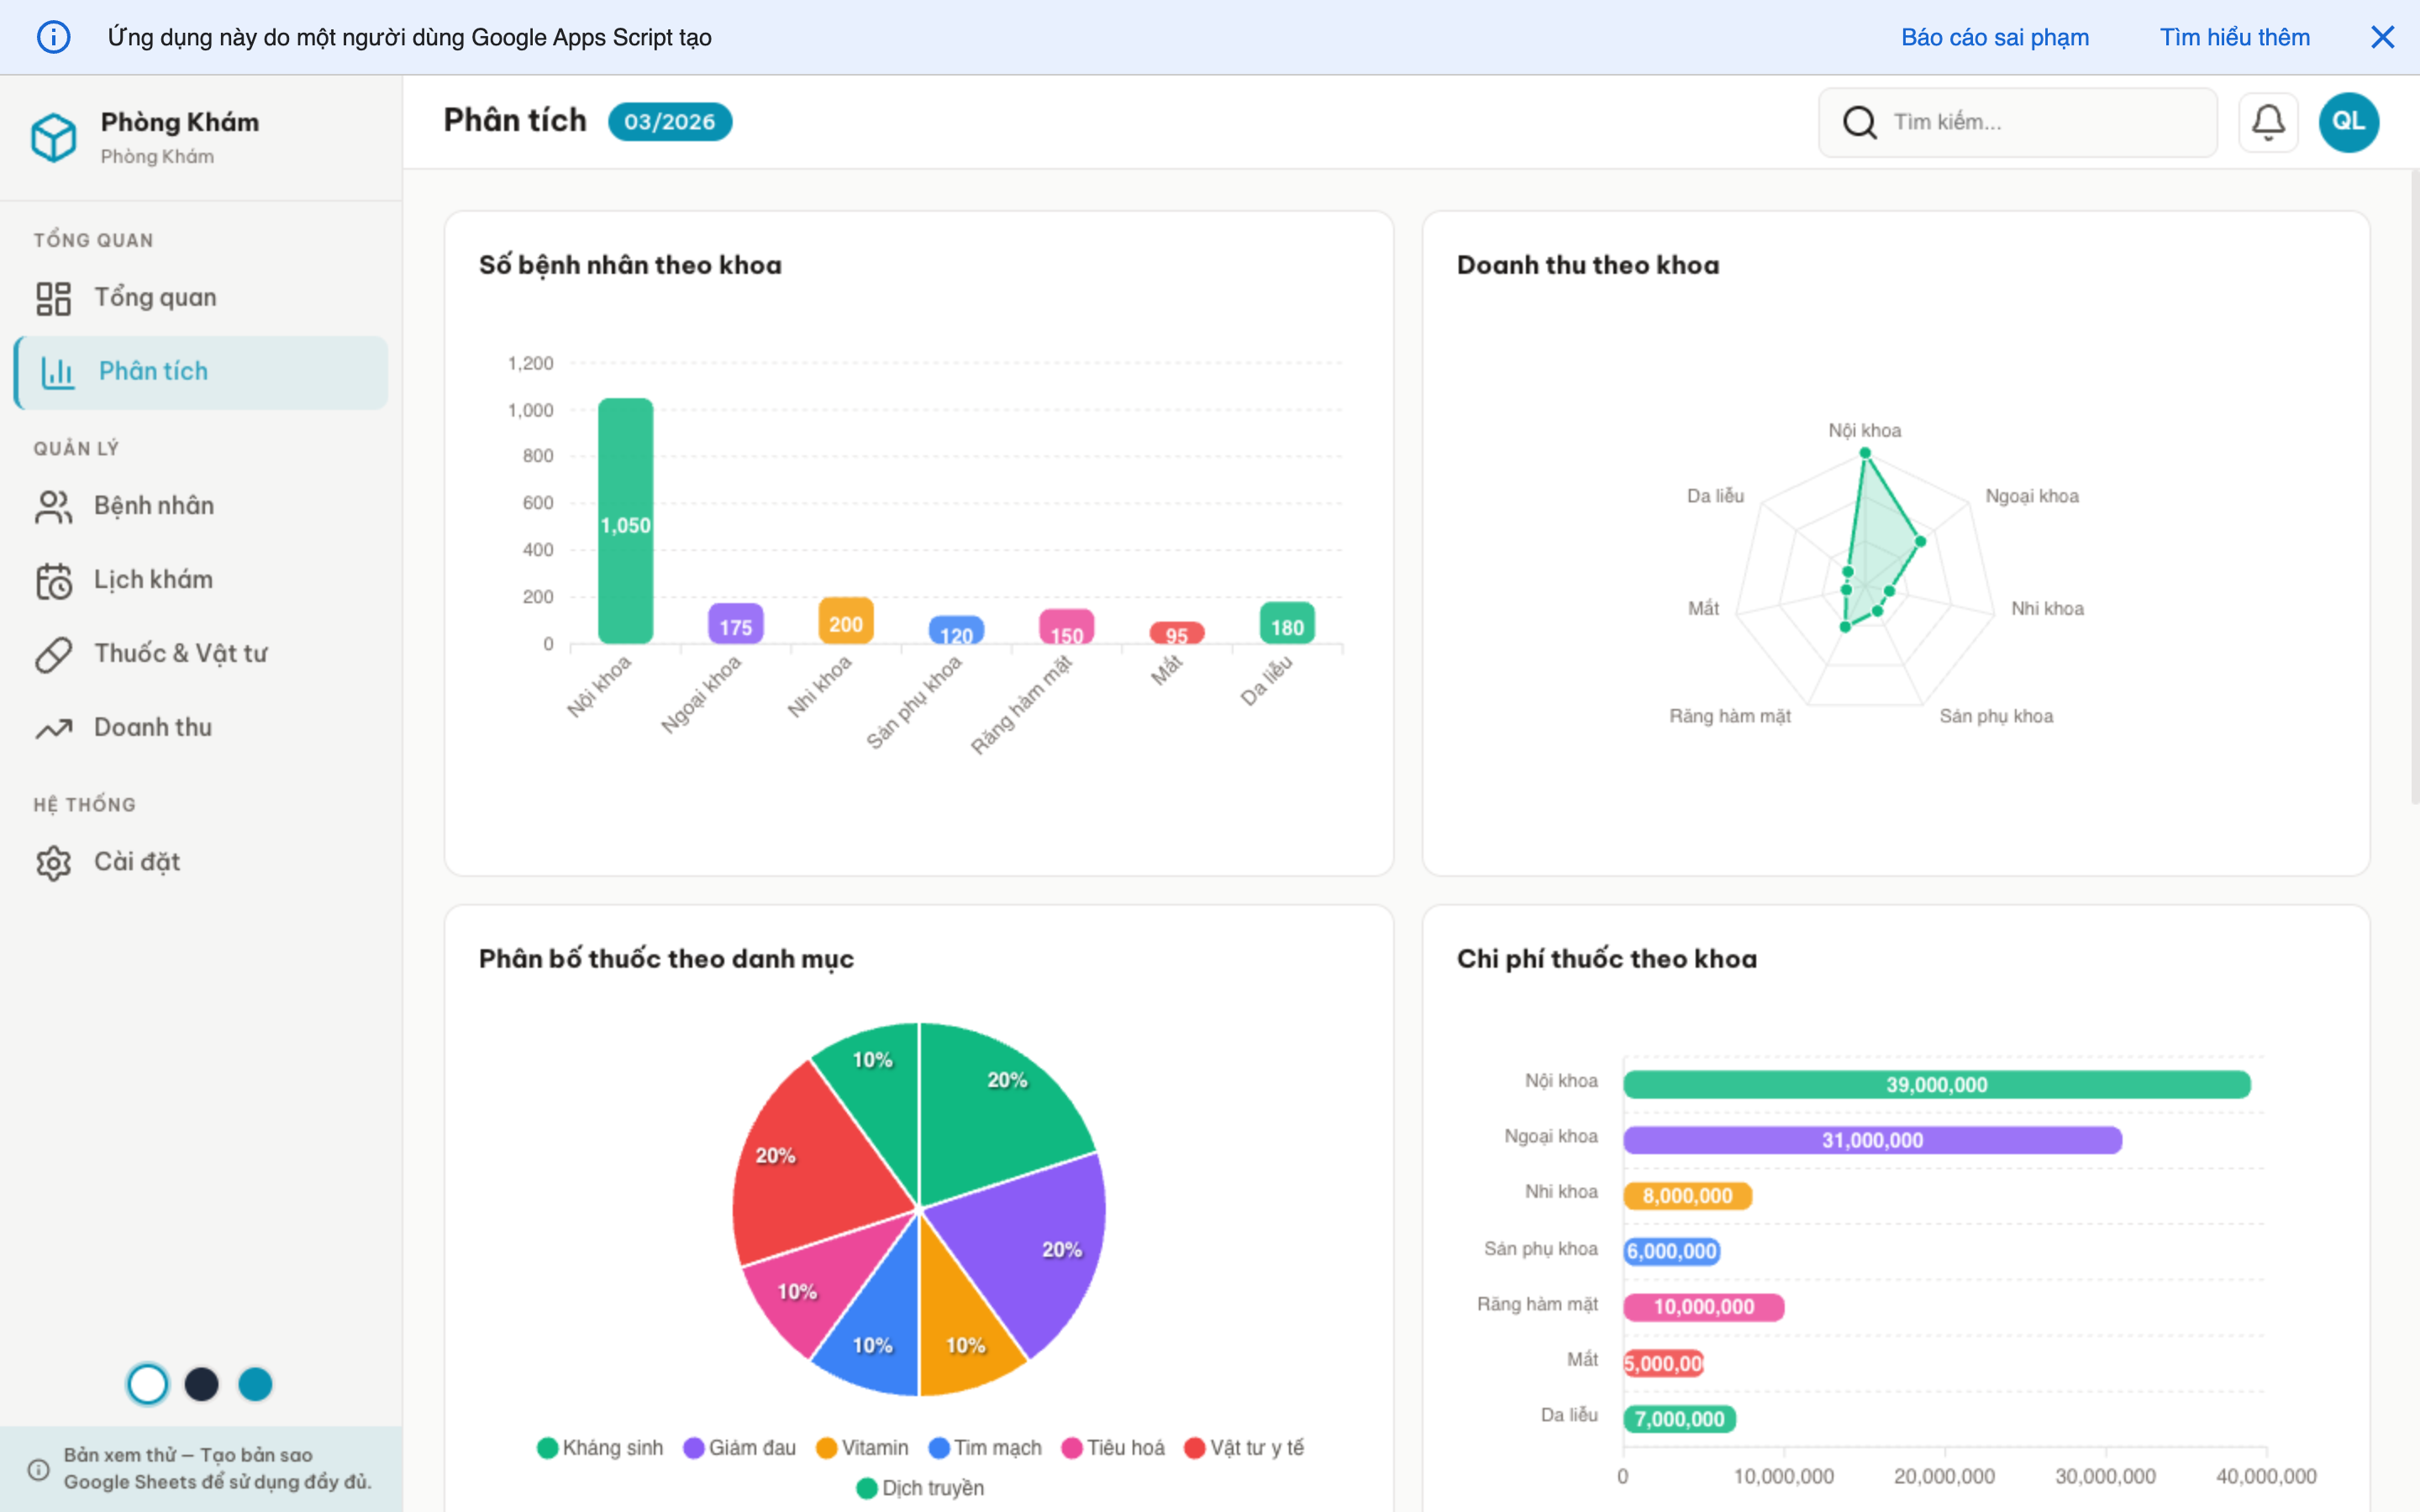Click the search magnifier icon
The image size is (2420, 1512).
click(x=1859, y=122)
